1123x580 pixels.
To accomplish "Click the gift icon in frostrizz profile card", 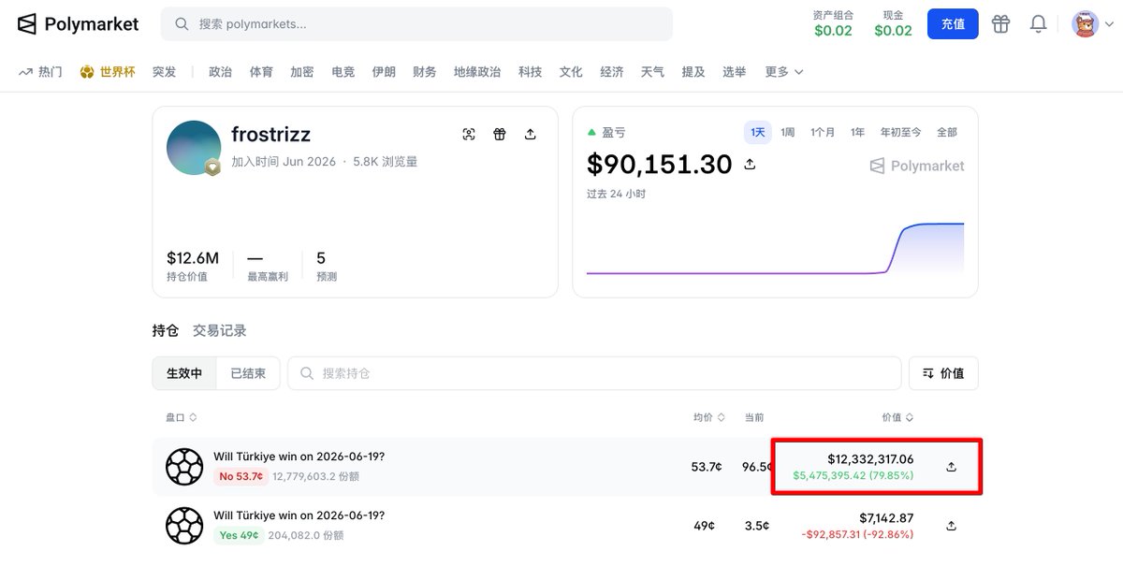I will 500,135.
